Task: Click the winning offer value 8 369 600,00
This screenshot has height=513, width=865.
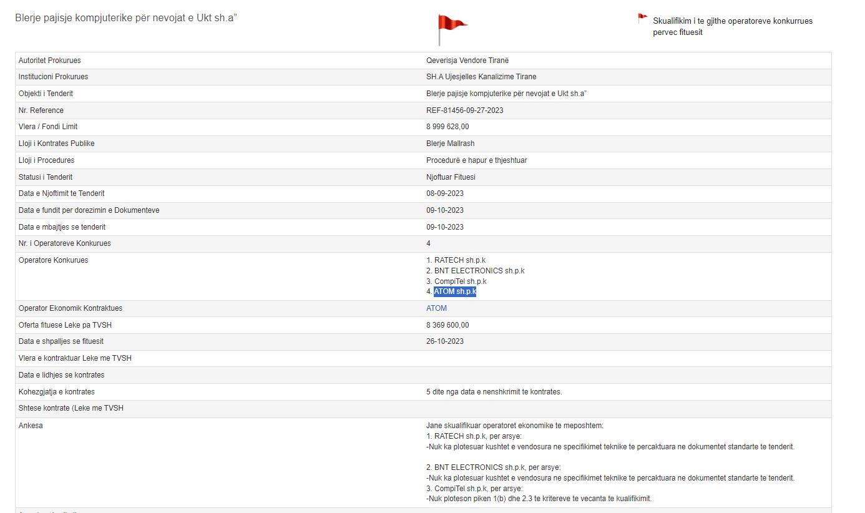Action: click(447, 325)
